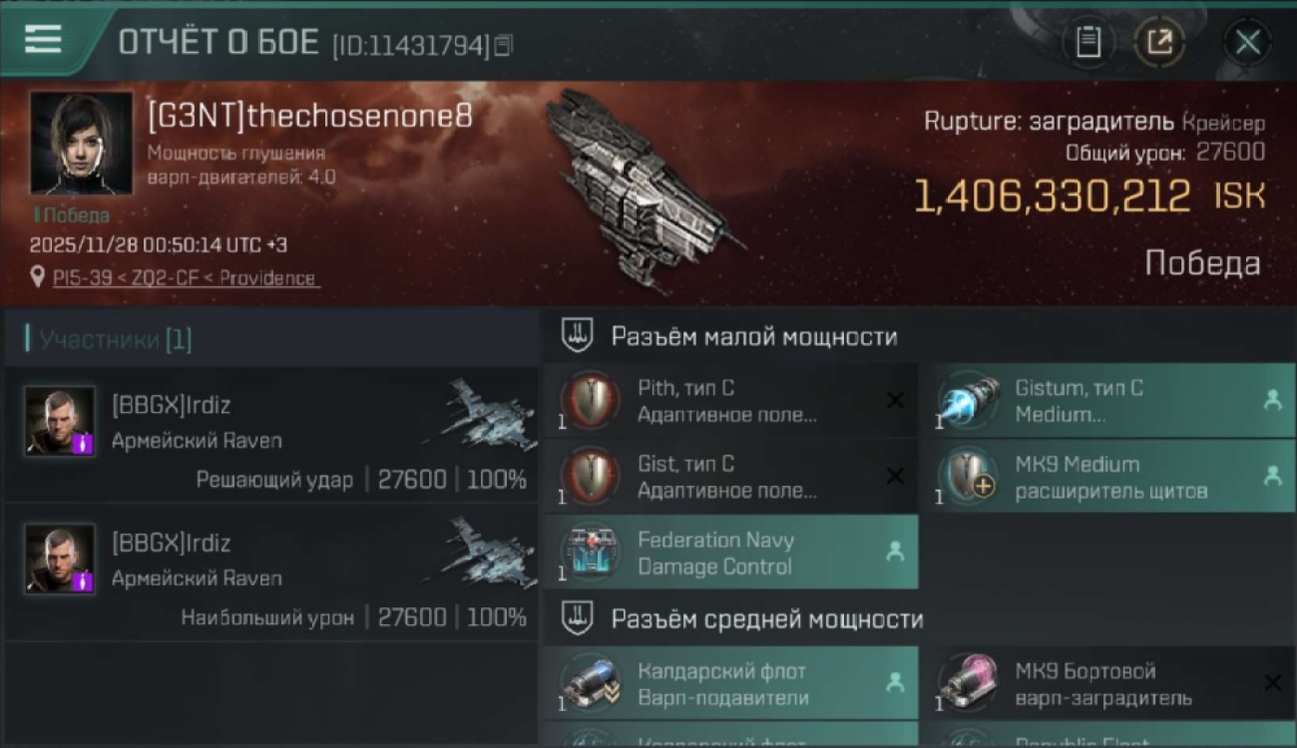Screen dimensions: 1297x748
Task: Select Gistum тип C Medium module
Action: [x=1108, y=401]
